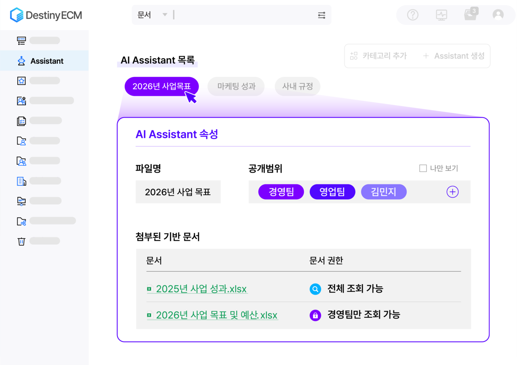
Task: Click the 파일명 field 2026년 사업 목표
Action: point(178,192)
